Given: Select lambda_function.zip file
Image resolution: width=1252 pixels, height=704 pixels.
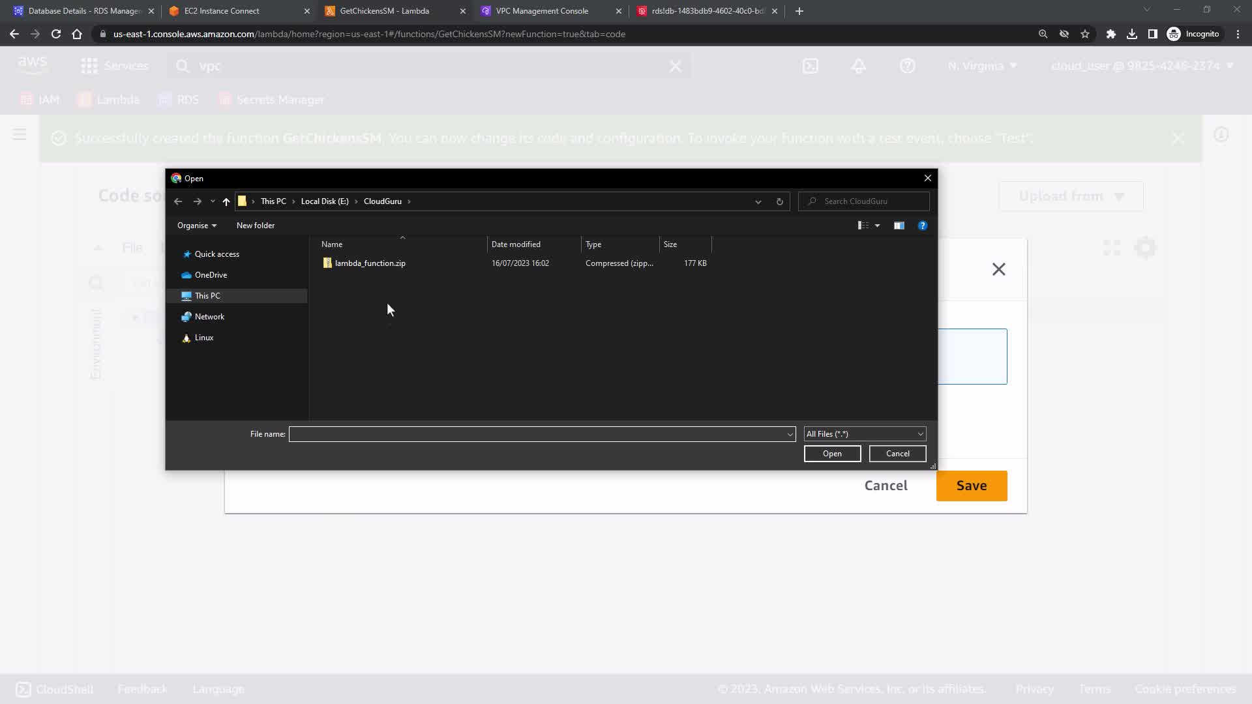Looking at the screenshot, I should [370, 263].
